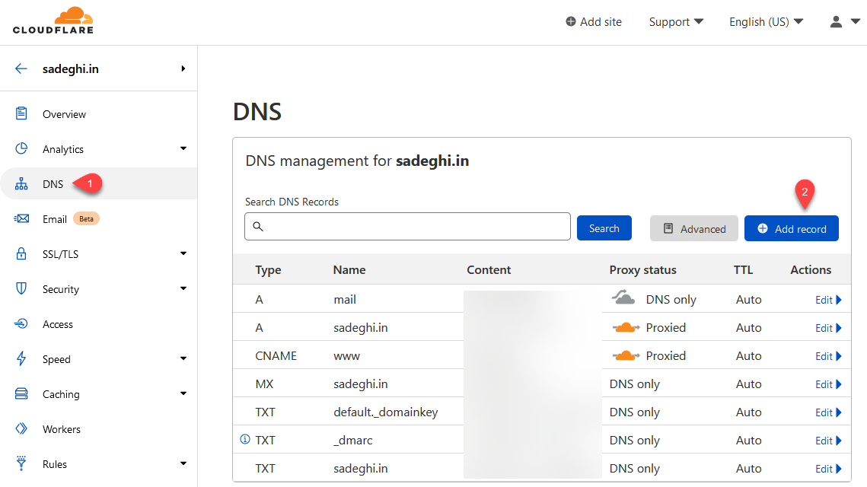This screenshot has width=867, height=487.
Task: Expand the Analytics submenu arrow
Action: [183, 148]
